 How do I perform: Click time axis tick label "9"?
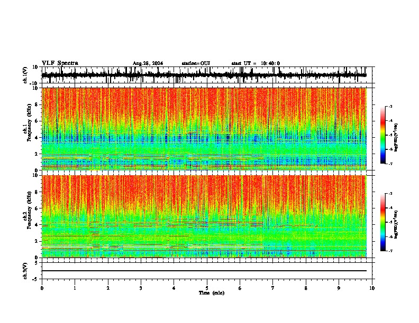point(339,288)
